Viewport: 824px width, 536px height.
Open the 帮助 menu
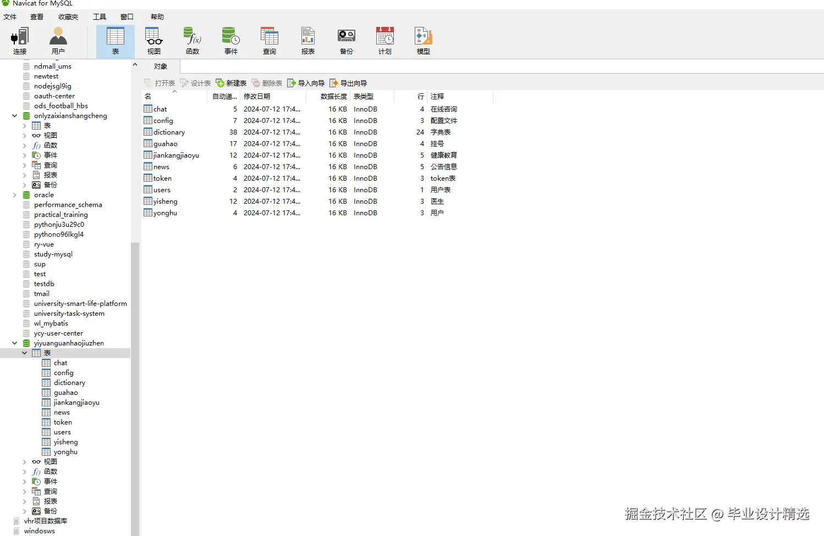tap(157, 16)
